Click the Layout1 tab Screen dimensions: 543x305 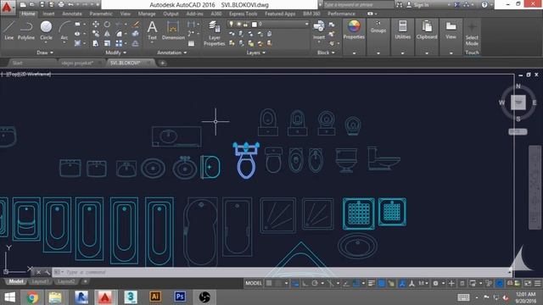tap(40, 281)
